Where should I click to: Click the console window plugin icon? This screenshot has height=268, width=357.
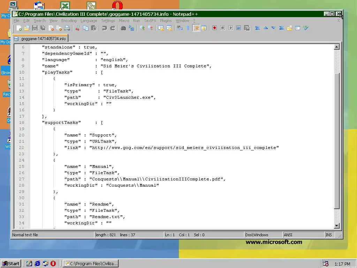coord(298,28)
